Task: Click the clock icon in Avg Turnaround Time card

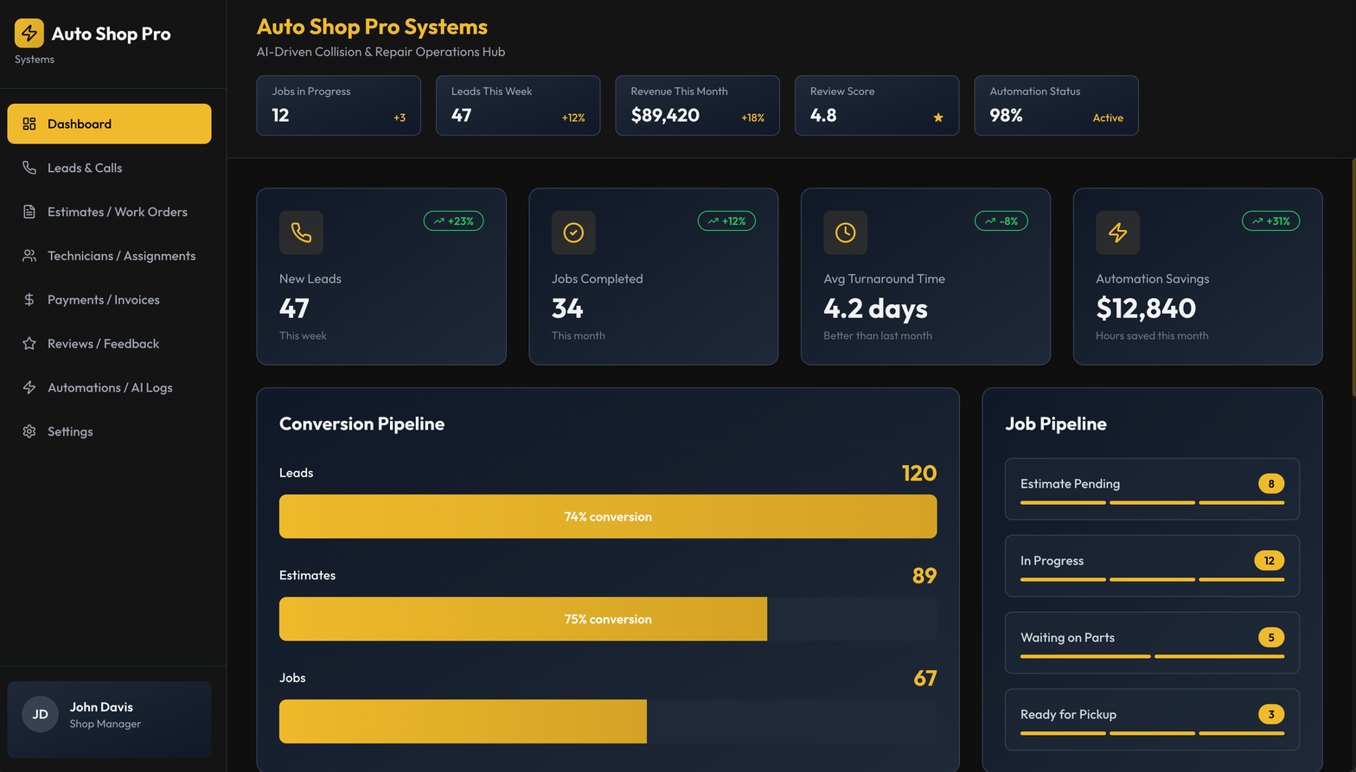Action: point(846,233)
